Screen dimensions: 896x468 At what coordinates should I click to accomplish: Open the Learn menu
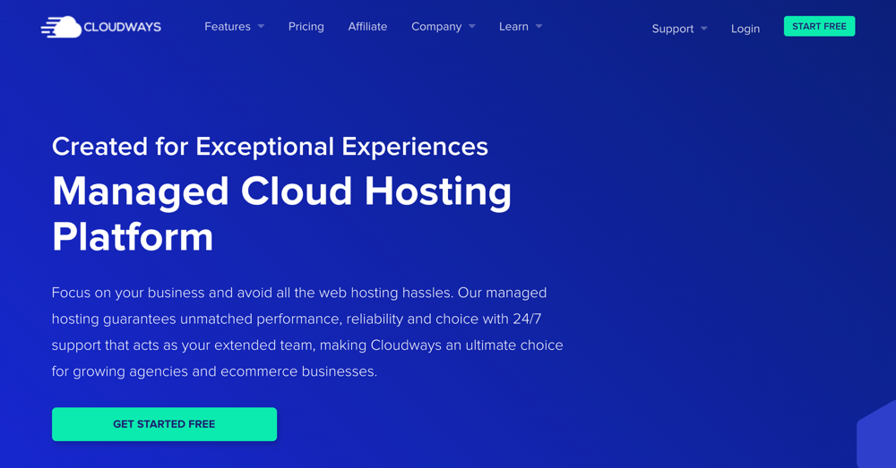point(513,26)
